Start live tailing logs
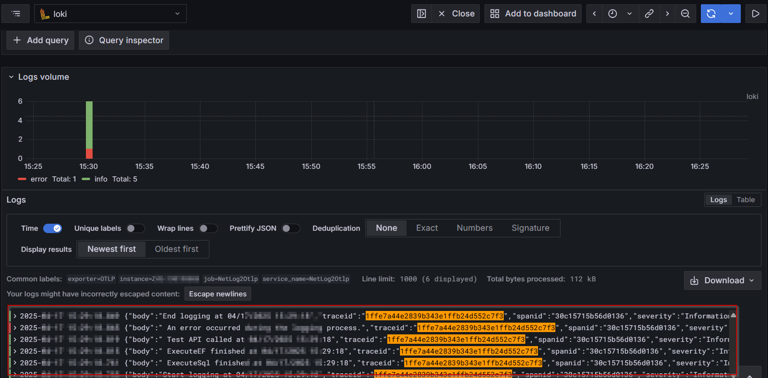The height and width of the screenshot is (378, 768). (x=755, y=14)
